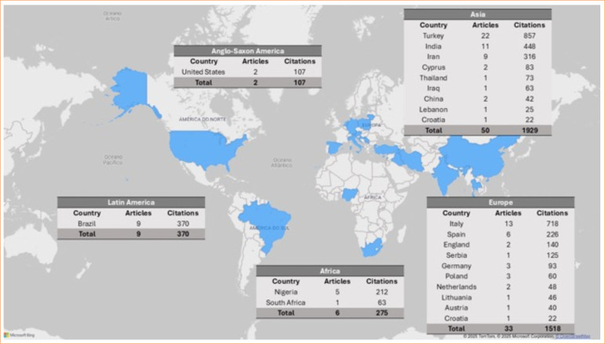This screenshot has height=344, width=605.
Task: Select the highlighted India region
Action: coord(446,177)
